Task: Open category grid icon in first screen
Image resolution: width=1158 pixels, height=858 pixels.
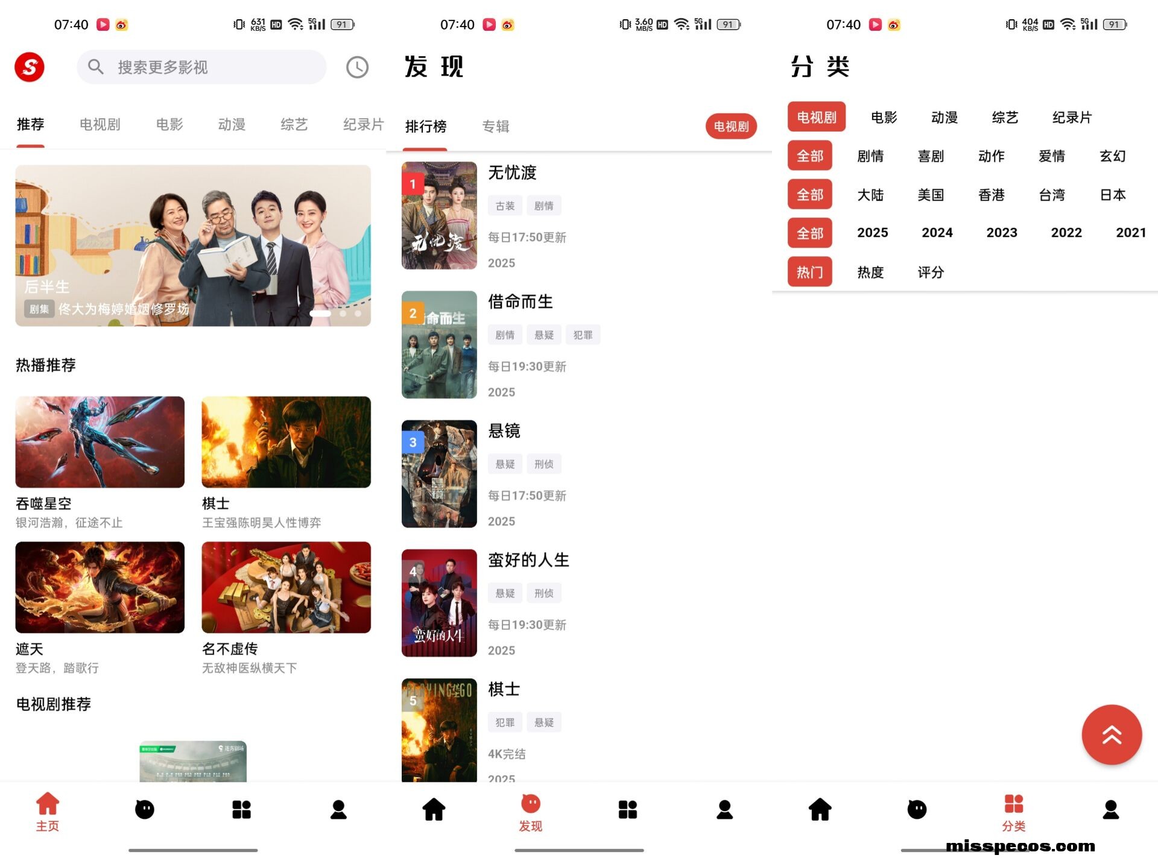Action: (241, 809)
